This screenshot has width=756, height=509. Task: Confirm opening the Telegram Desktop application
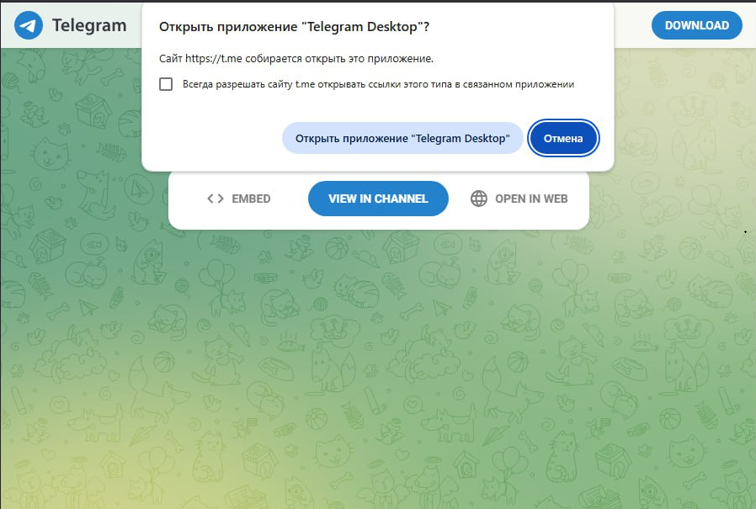[x=402, y=138]
